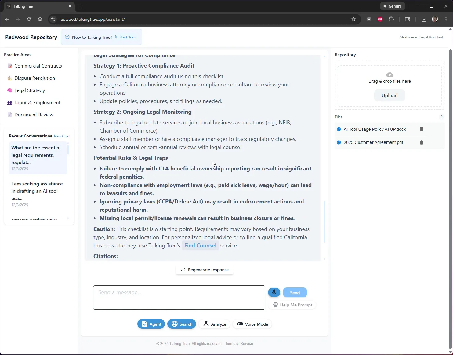Viewport: 453px width, 355px height.
Task: Open the Chrome three-dot menu
Action: [446, 19]
